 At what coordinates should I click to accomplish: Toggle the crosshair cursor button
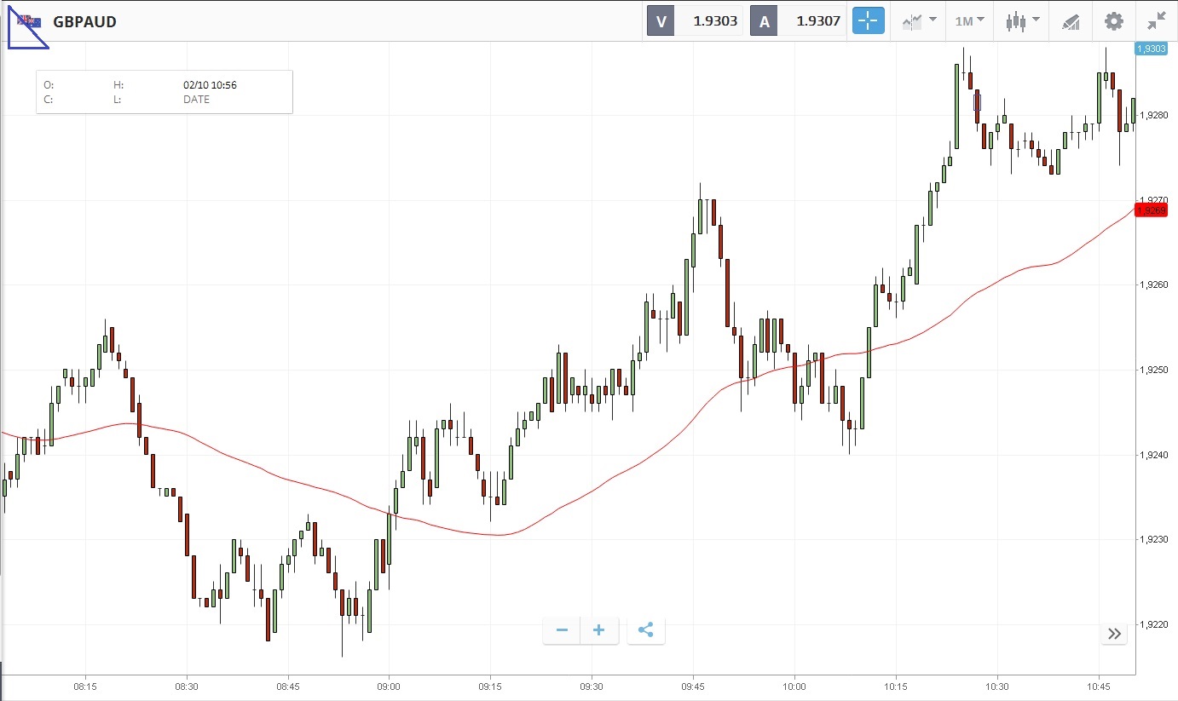[x=869, y=21]
